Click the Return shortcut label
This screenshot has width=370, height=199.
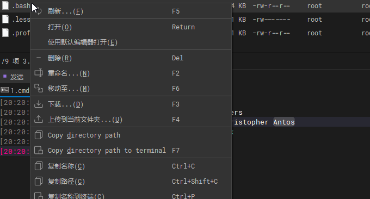click(183, 27)
